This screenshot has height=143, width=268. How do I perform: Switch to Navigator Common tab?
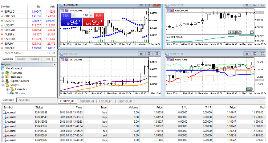[8, 100]
